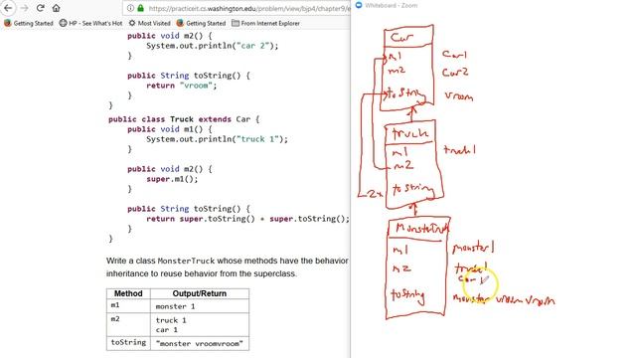636x358 pixels.
Task: Click the "truck 1" output in table
Action: [x=171, y=320]
